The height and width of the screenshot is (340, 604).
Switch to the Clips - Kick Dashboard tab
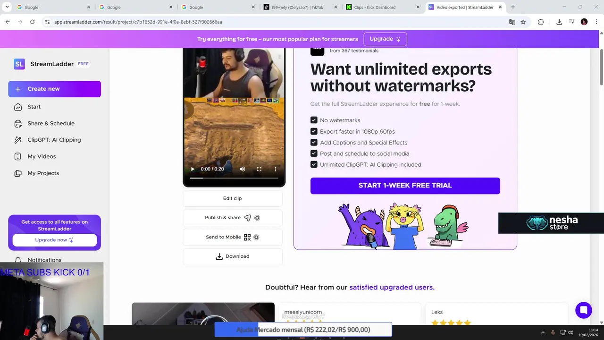pos(382,7)
